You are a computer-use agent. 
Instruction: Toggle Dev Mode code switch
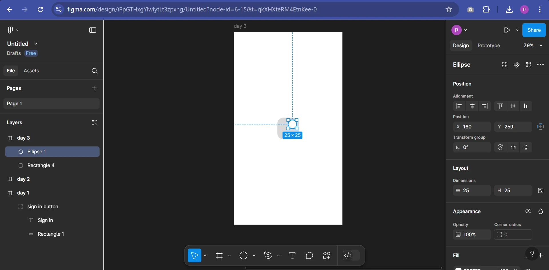[351, 255]
